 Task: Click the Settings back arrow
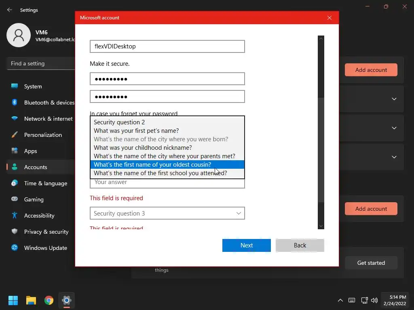click(x=10, y=10)
